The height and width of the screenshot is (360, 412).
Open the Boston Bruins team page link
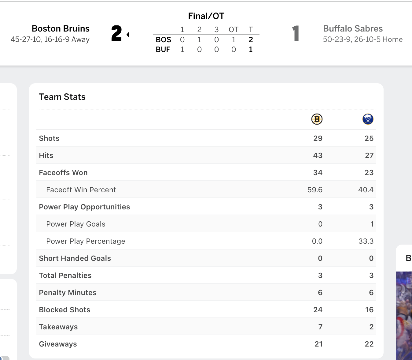click(61, 28)
